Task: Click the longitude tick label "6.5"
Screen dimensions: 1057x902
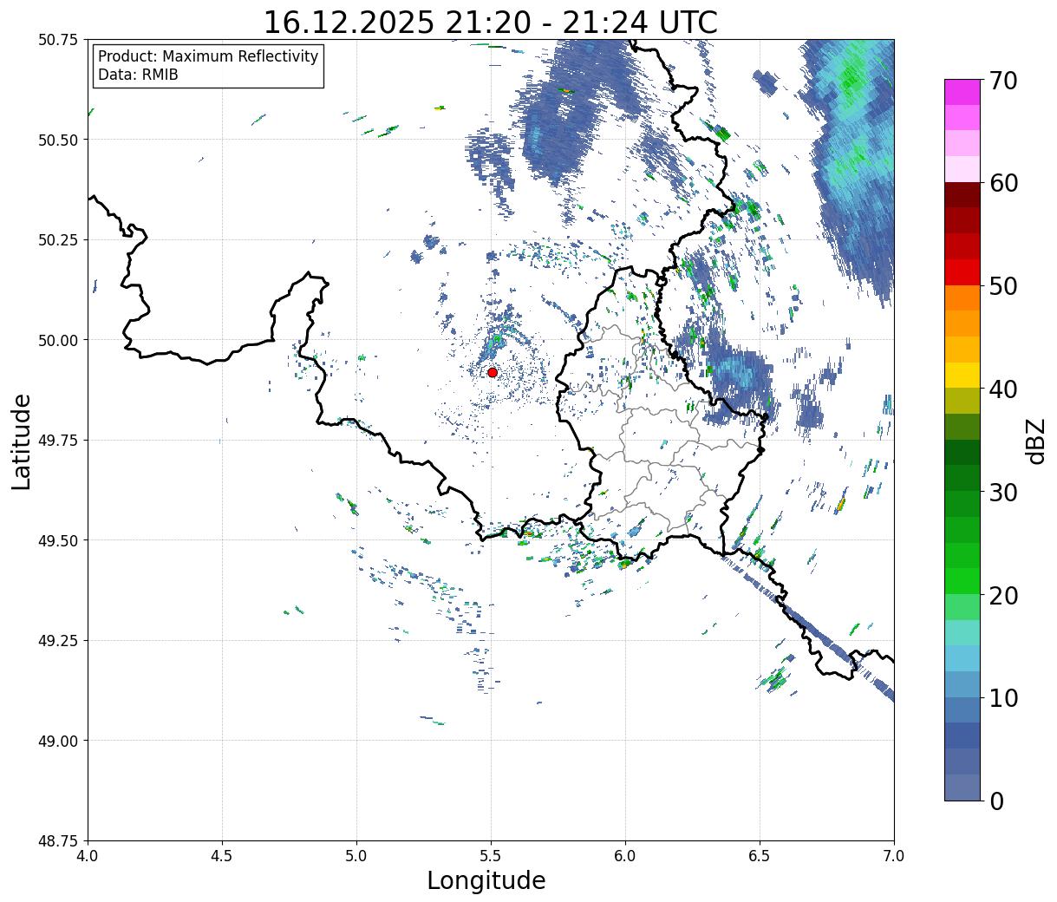Action: [x=760, y=855]
